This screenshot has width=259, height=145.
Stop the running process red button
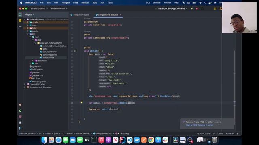(197, 8)
